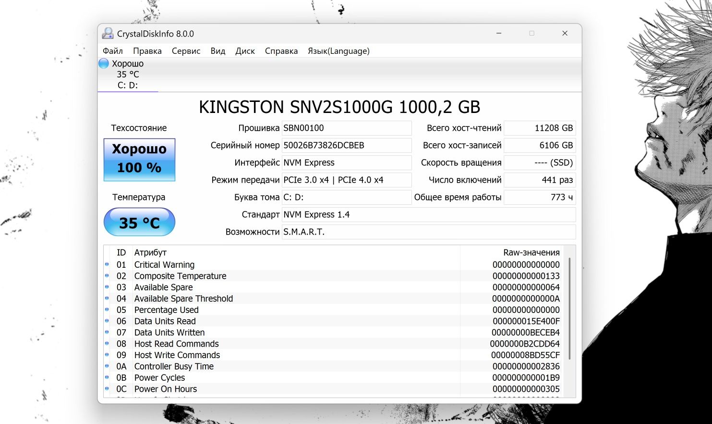Click the 35 °C temperature button

pos(139,222)
